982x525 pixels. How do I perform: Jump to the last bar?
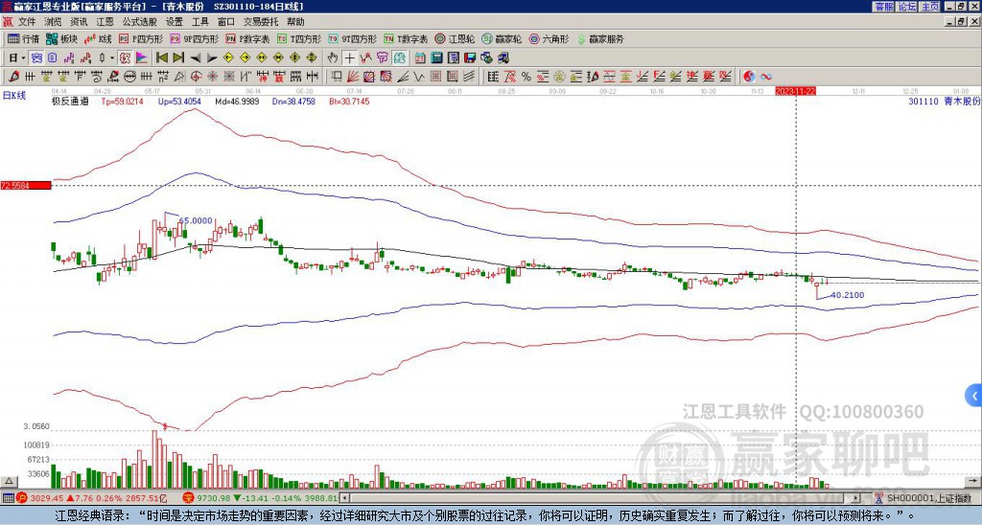pos(178,58)
